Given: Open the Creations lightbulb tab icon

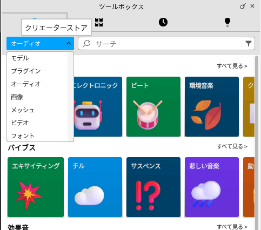Looking at the screenshot, I should coord(227,22).
